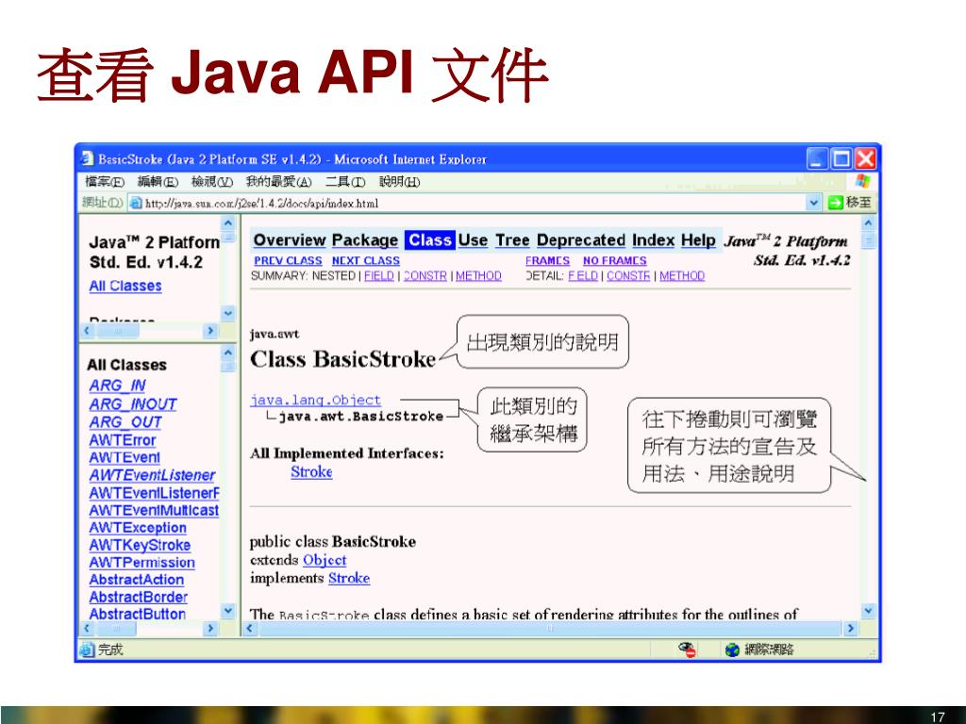
Task: Go to NEXT CLASS link
Action: (x=365, y=260)
